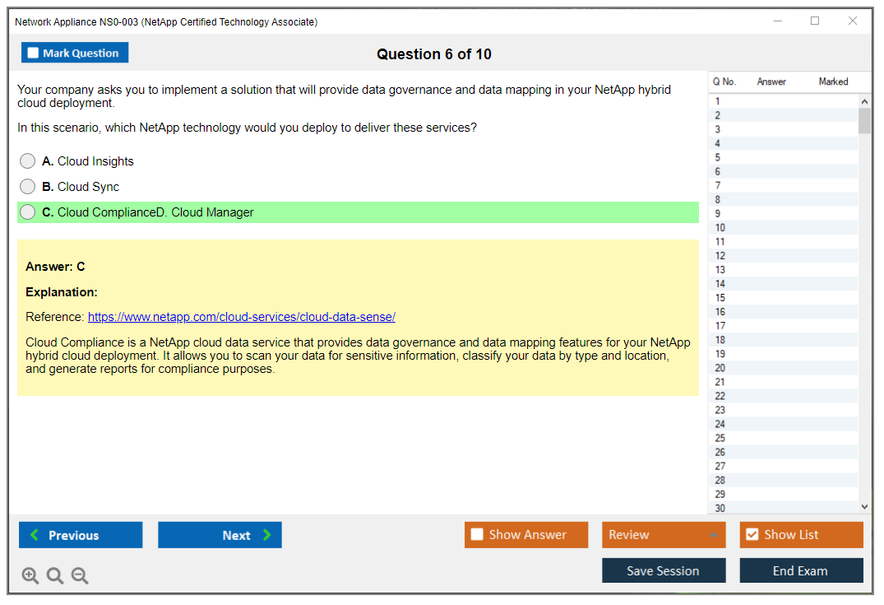Select answer C. Cloud Compliance
Screen dimensions: 884x605
point(28,212)
